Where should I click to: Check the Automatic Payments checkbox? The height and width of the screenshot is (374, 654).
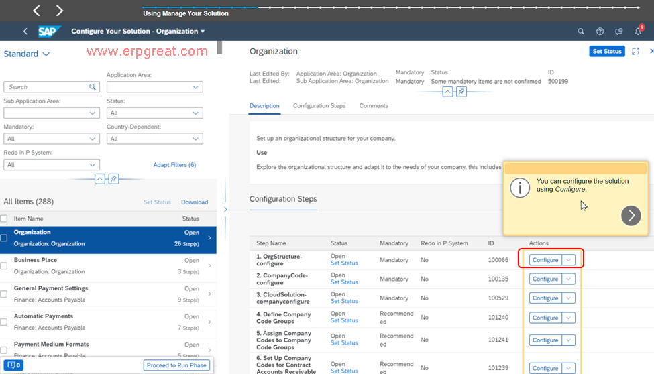[x=4, y=322]
